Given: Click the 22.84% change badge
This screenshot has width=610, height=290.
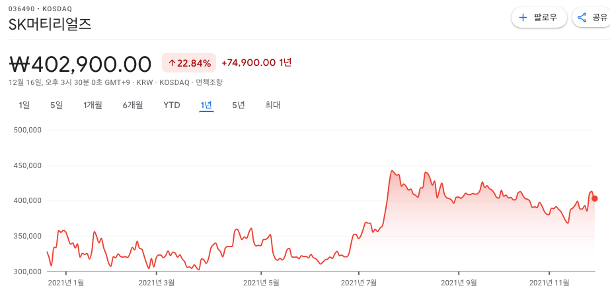Looking at the screenshot, I should pos(189,63).
